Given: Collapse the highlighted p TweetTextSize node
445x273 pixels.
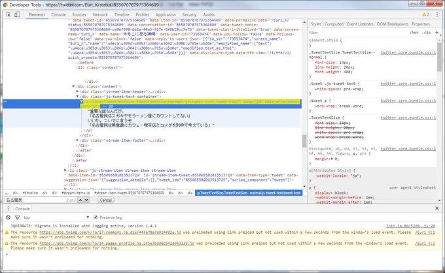Looking at the screenshot, I should point(81,101).
